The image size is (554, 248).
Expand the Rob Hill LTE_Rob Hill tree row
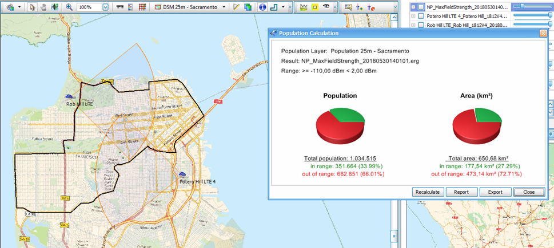click(413, 25)
